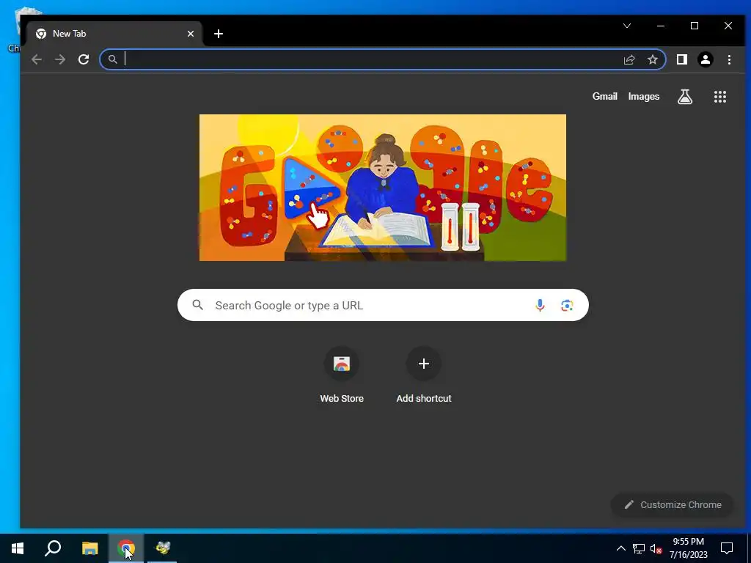Screen dimensions: 751x563
Task: Open the profile avatar icon
Action: click(705, 59)
